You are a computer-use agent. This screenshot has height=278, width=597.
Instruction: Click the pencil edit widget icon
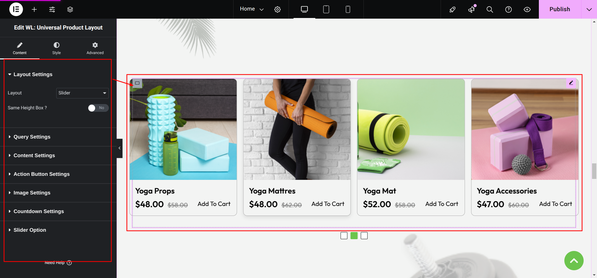571,83
